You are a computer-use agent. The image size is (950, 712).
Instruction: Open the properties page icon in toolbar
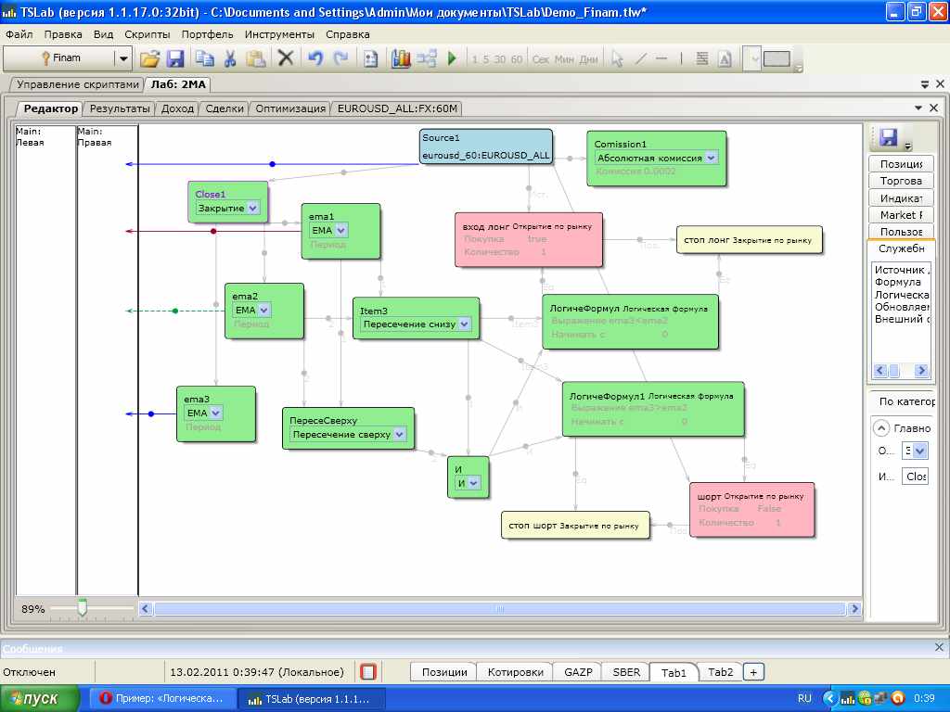[x=371, y=58]
